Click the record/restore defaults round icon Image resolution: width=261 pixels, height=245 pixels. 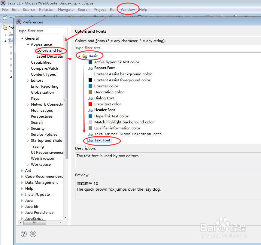[x=33, y=234]
